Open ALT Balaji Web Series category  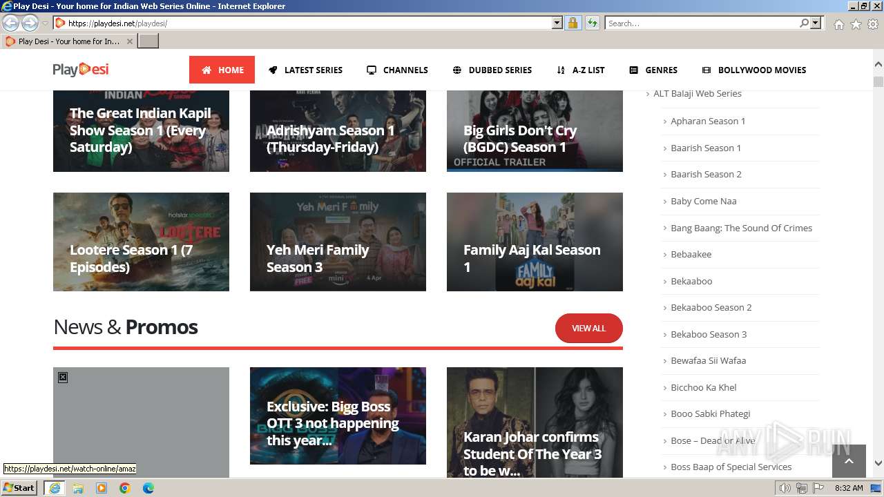click(698, 93)
